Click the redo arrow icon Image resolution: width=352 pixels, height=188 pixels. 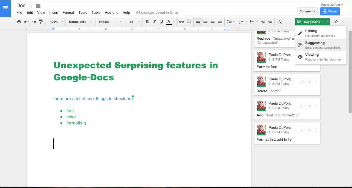pos(34,22)
